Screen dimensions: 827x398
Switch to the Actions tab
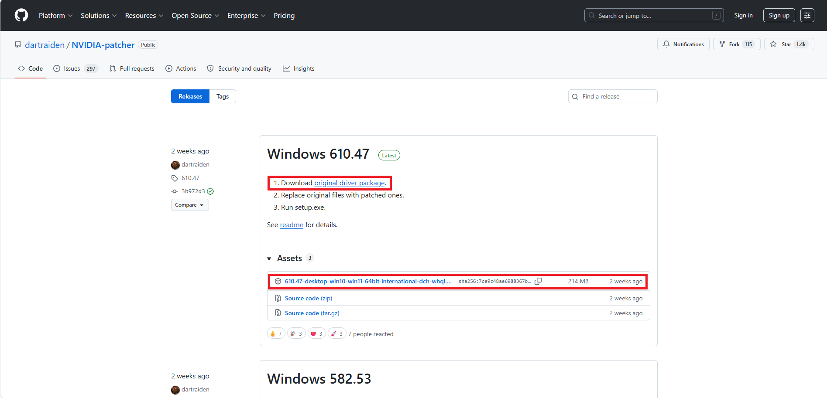181,68
